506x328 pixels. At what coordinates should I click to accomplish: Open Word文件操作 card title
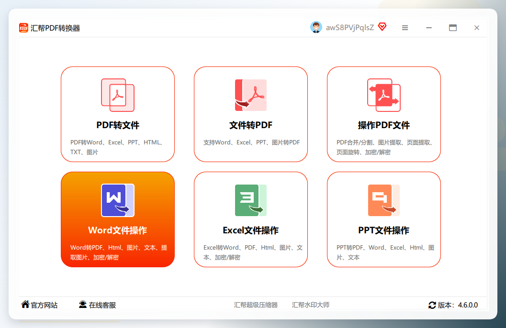click(117, 230)
